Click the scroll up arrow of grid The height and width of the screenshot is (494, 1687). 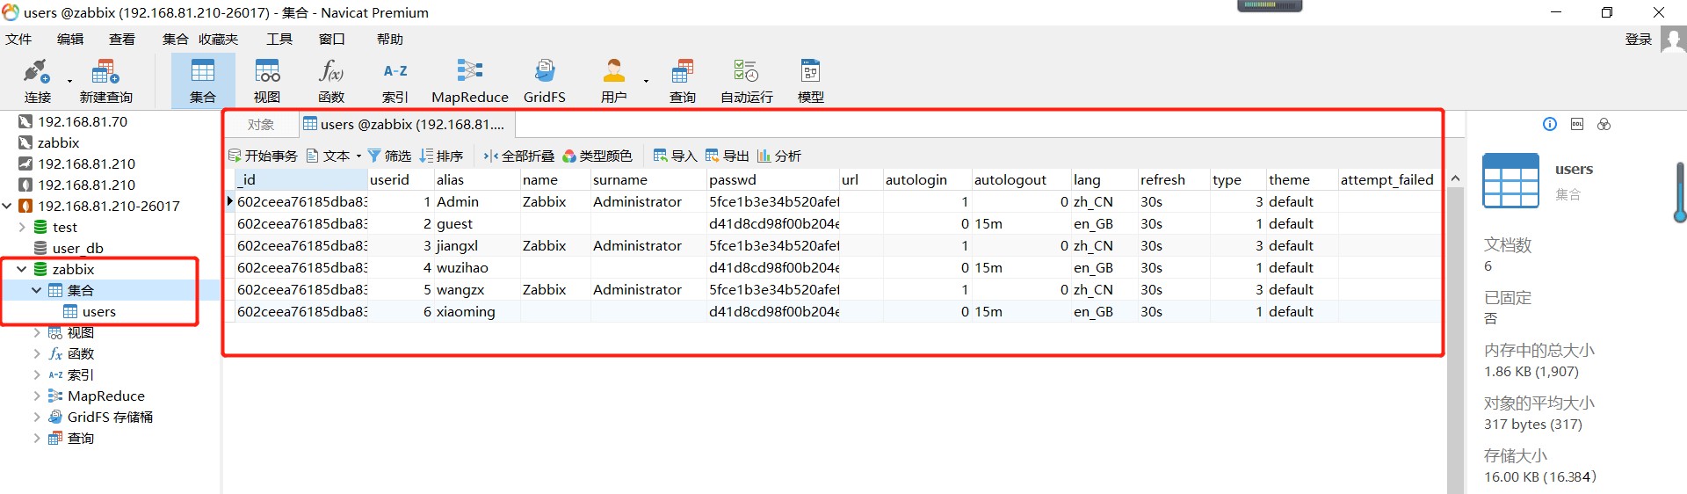(1455, 178)
